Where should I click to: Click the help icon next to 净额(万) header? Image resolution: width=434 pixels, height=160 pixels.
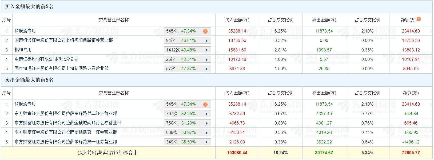[x=419, y=19]
